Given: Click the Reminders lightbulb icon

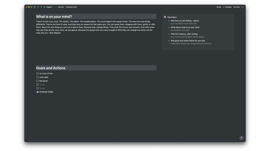Looking at the screenshot, I should [x=165, y=17].
